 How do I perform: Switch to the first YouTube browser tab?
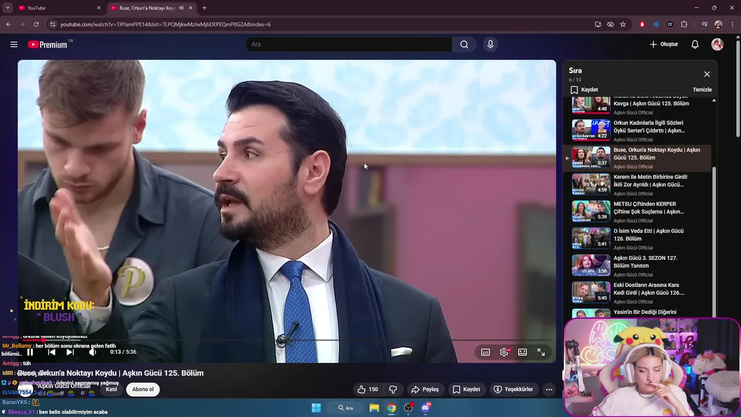[x=58, y=8]
